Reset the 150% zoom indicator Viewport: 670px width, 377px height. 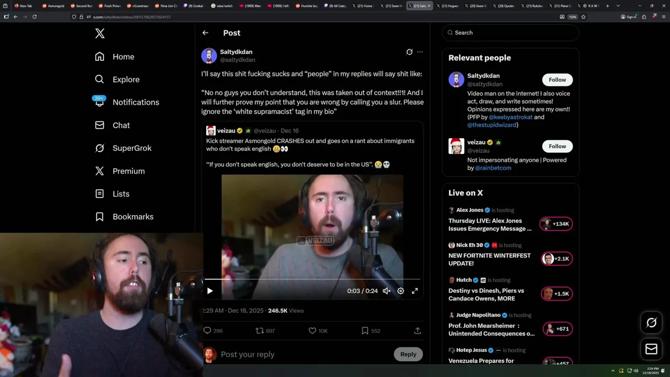click(573, 17)
